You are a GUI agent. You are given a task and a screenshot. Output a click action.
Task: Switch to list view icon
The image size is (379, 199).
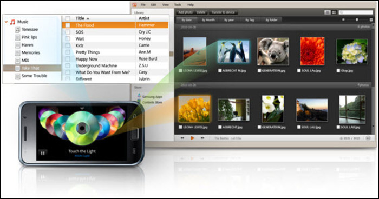click(x=327, y=12)
